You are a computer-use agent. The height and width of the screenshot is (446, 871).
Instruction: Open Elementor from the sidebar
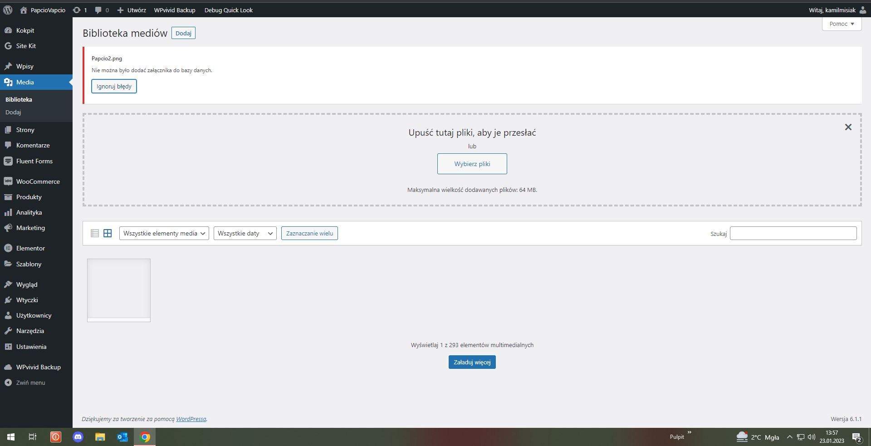30,248
